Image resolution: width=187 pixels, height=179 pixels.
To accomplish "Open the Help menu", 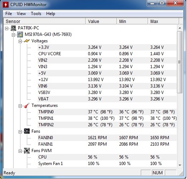I will (x=51, y=14).
